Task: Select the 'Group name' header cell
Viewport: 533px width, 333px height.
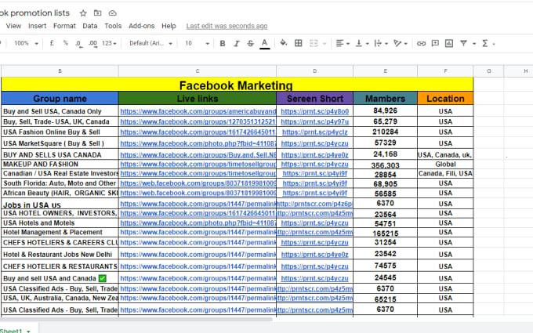Action: (x=60, y=98)
